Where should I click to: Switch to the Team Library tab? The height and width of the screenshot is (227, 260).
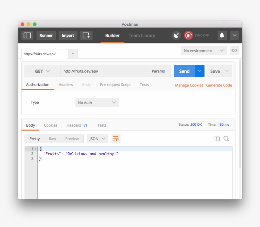[x=142, y=35]
